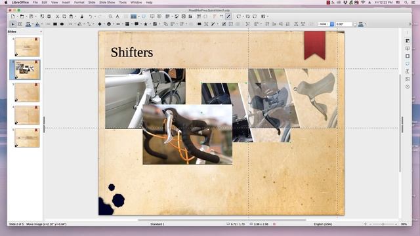
Task: Click the Clone formatting paintbrush icon
Action: [x=81, y=16]
